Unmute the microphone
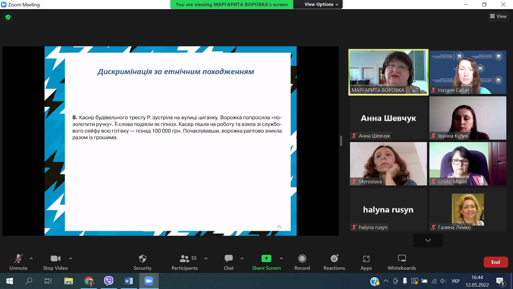Viewport: 513px width, 289px height. pos(18,258)
